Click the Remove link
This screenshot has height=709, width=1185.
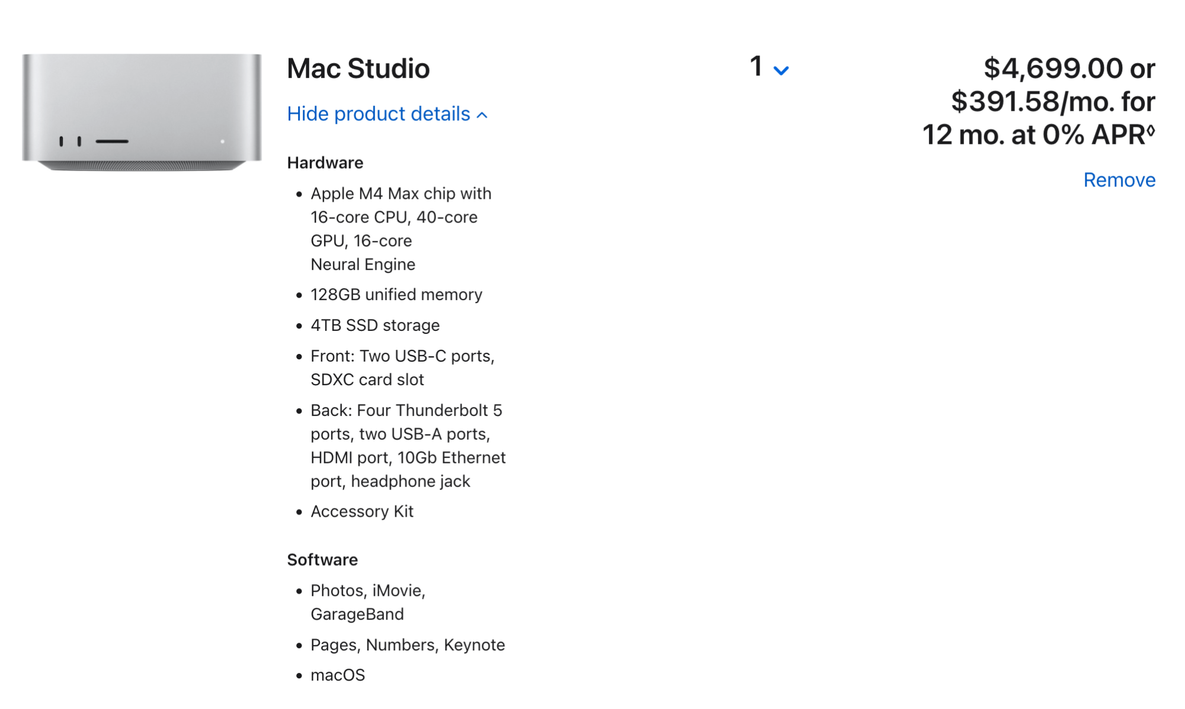pyautogui.click(x=1119, y=181)
